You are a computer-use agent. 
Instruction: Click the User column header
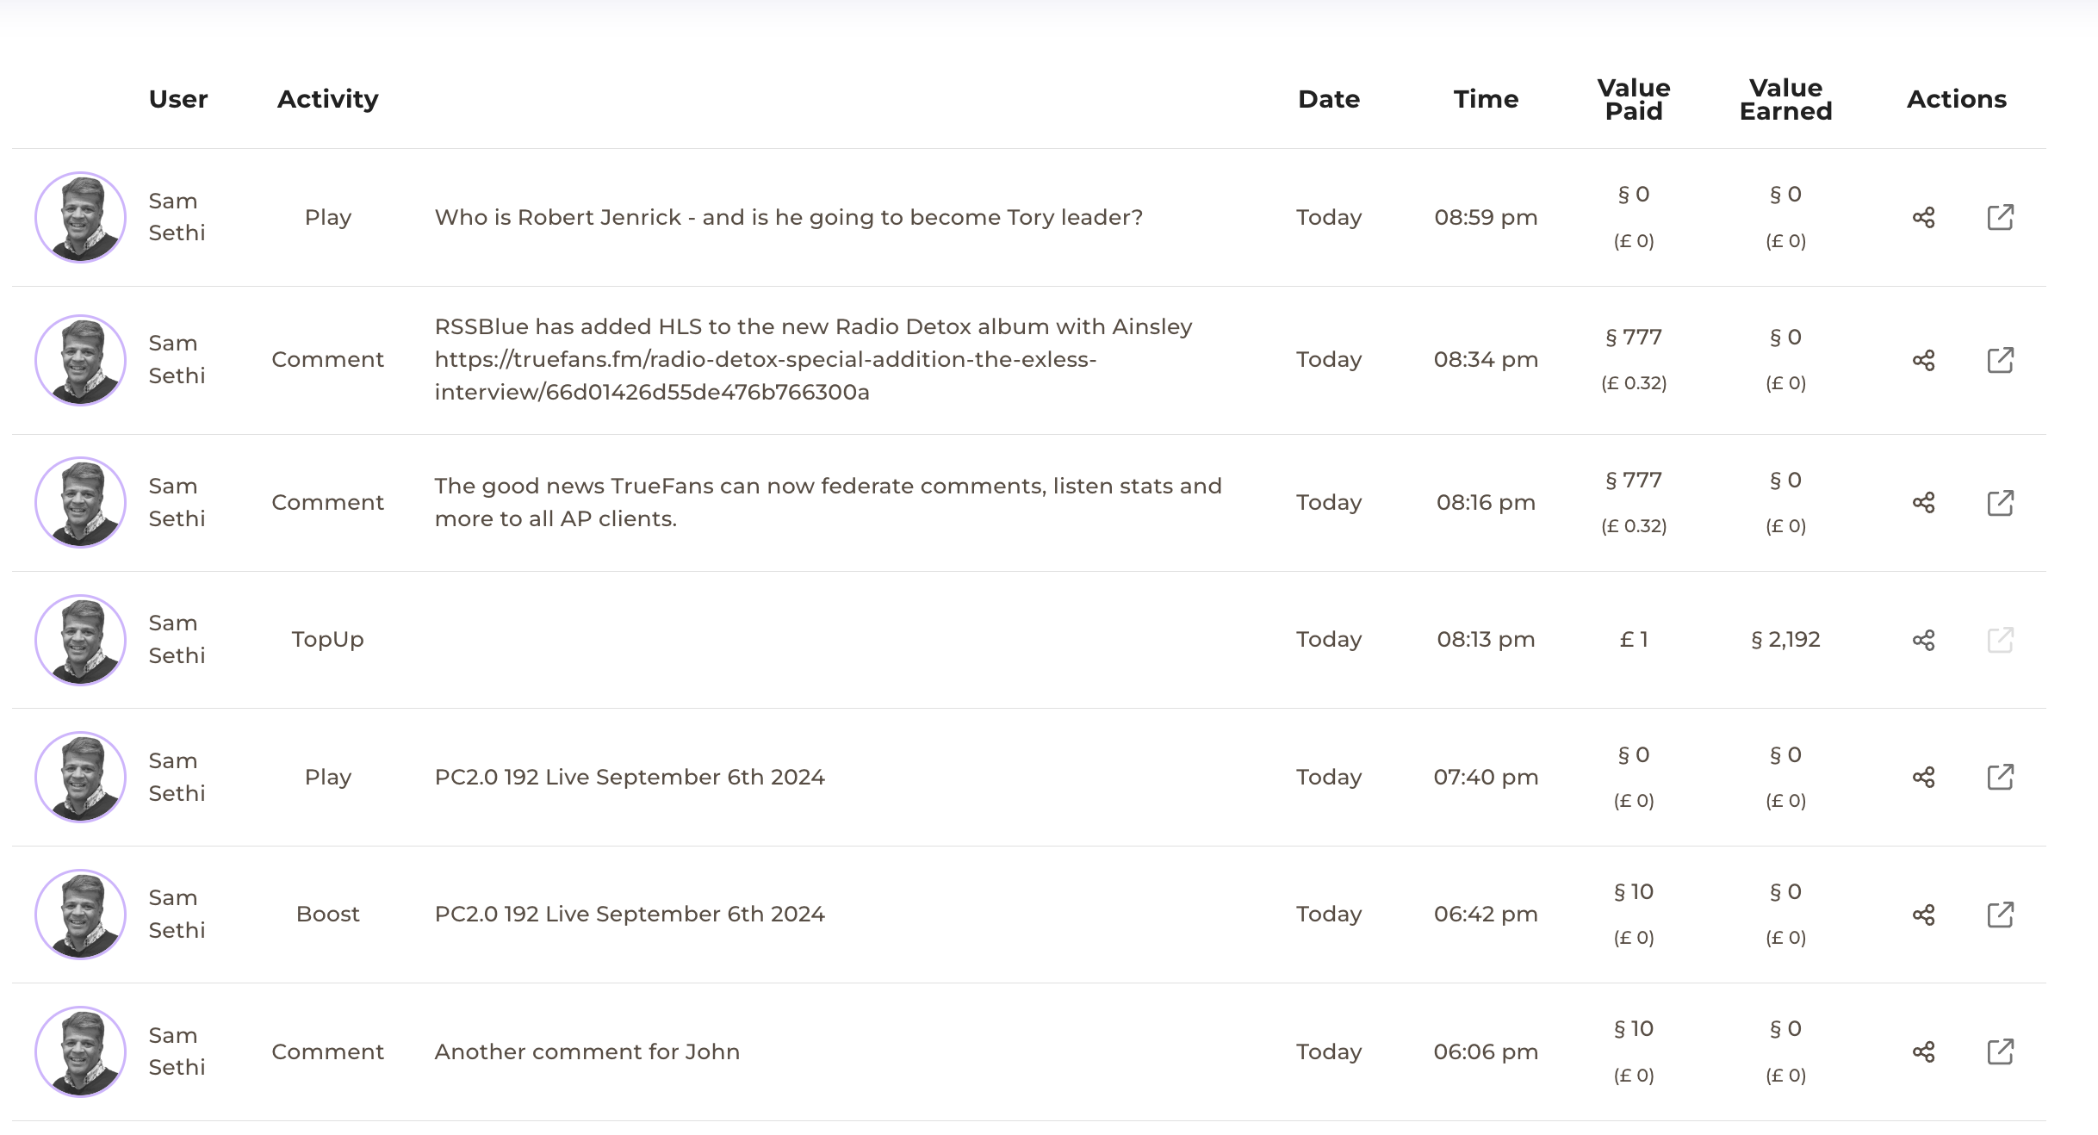coord(178,99)
